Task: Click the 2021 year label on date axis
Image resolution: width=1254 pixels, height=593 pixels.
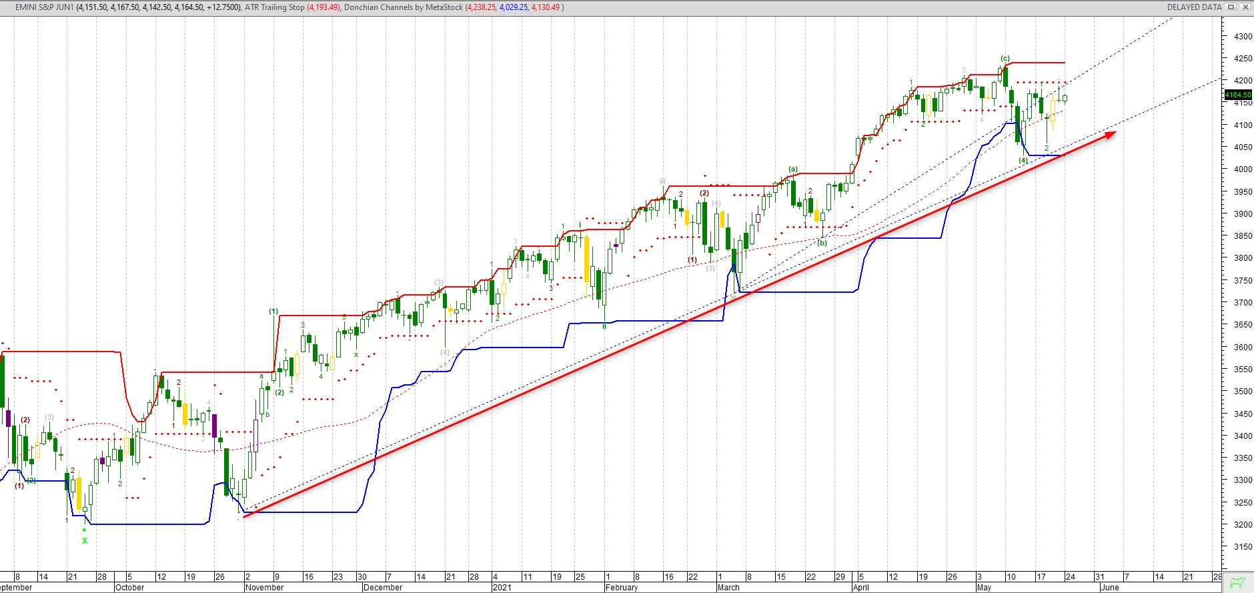Action: [502, 588]
